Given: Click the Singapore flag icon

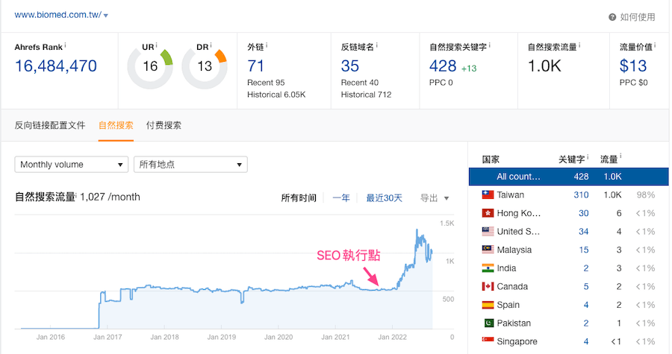Looking at the screenshot, I should click(x=488, y=341).
